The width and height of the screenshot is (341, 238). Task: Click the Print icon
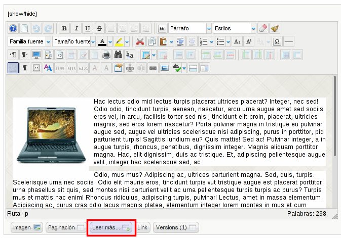click(106, 55)
